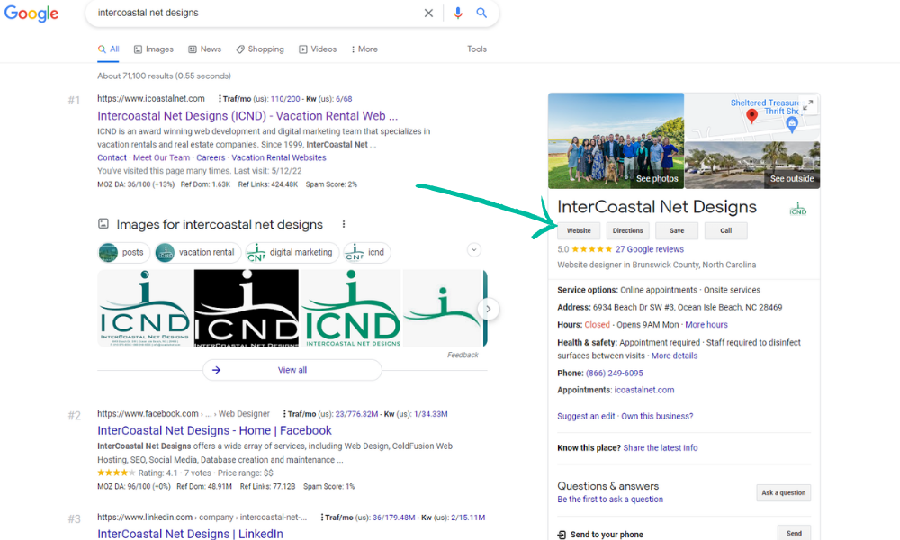Select the All results tab
The image size is (900, 540).
coord(109,49)
